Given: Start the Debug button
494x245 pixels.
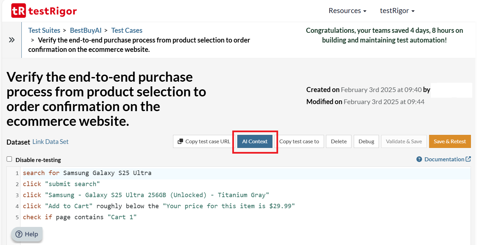Looking at the screenshot, I should click(x=366, y=142).
